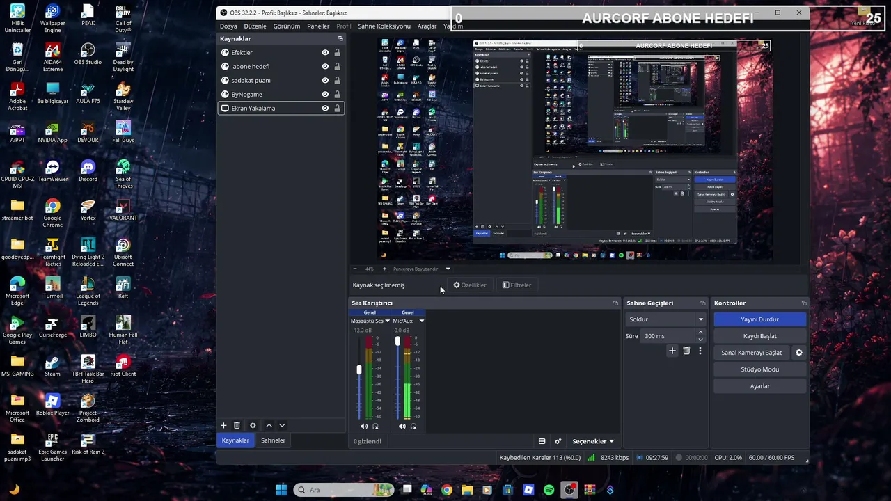Open Discord desktop shortcut
The height and width of the screenshot is (501, 891).
point(88,171)
